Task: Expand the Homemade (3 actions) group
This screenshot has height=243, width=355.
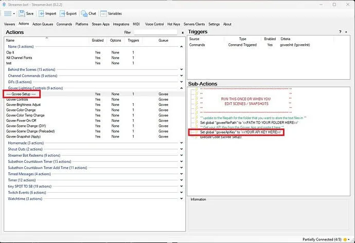Action: tap(181, 143)
